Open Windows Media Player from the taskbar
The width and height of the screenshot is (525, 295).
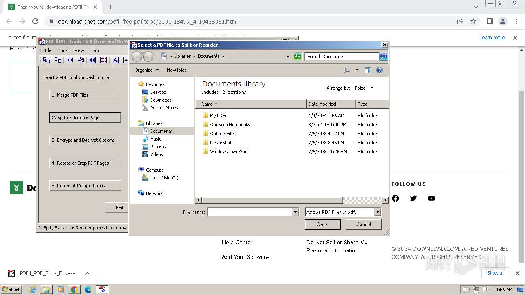point(60,290)
